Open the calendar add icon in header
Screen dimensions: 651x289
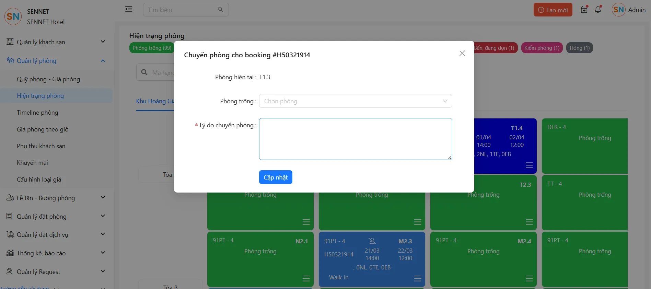[x=584, y=10]
